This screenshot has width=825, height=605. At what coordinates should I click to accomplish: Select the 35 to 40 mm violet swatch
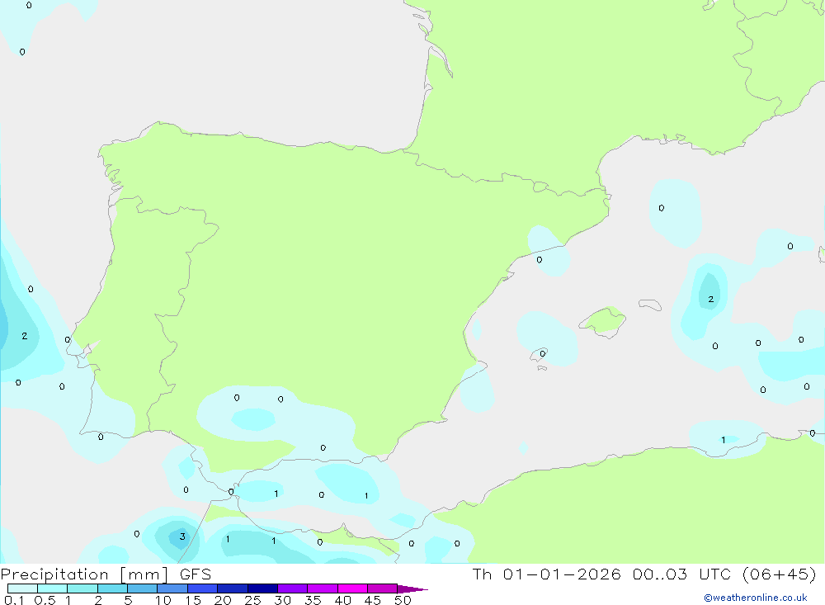[323, 588]
